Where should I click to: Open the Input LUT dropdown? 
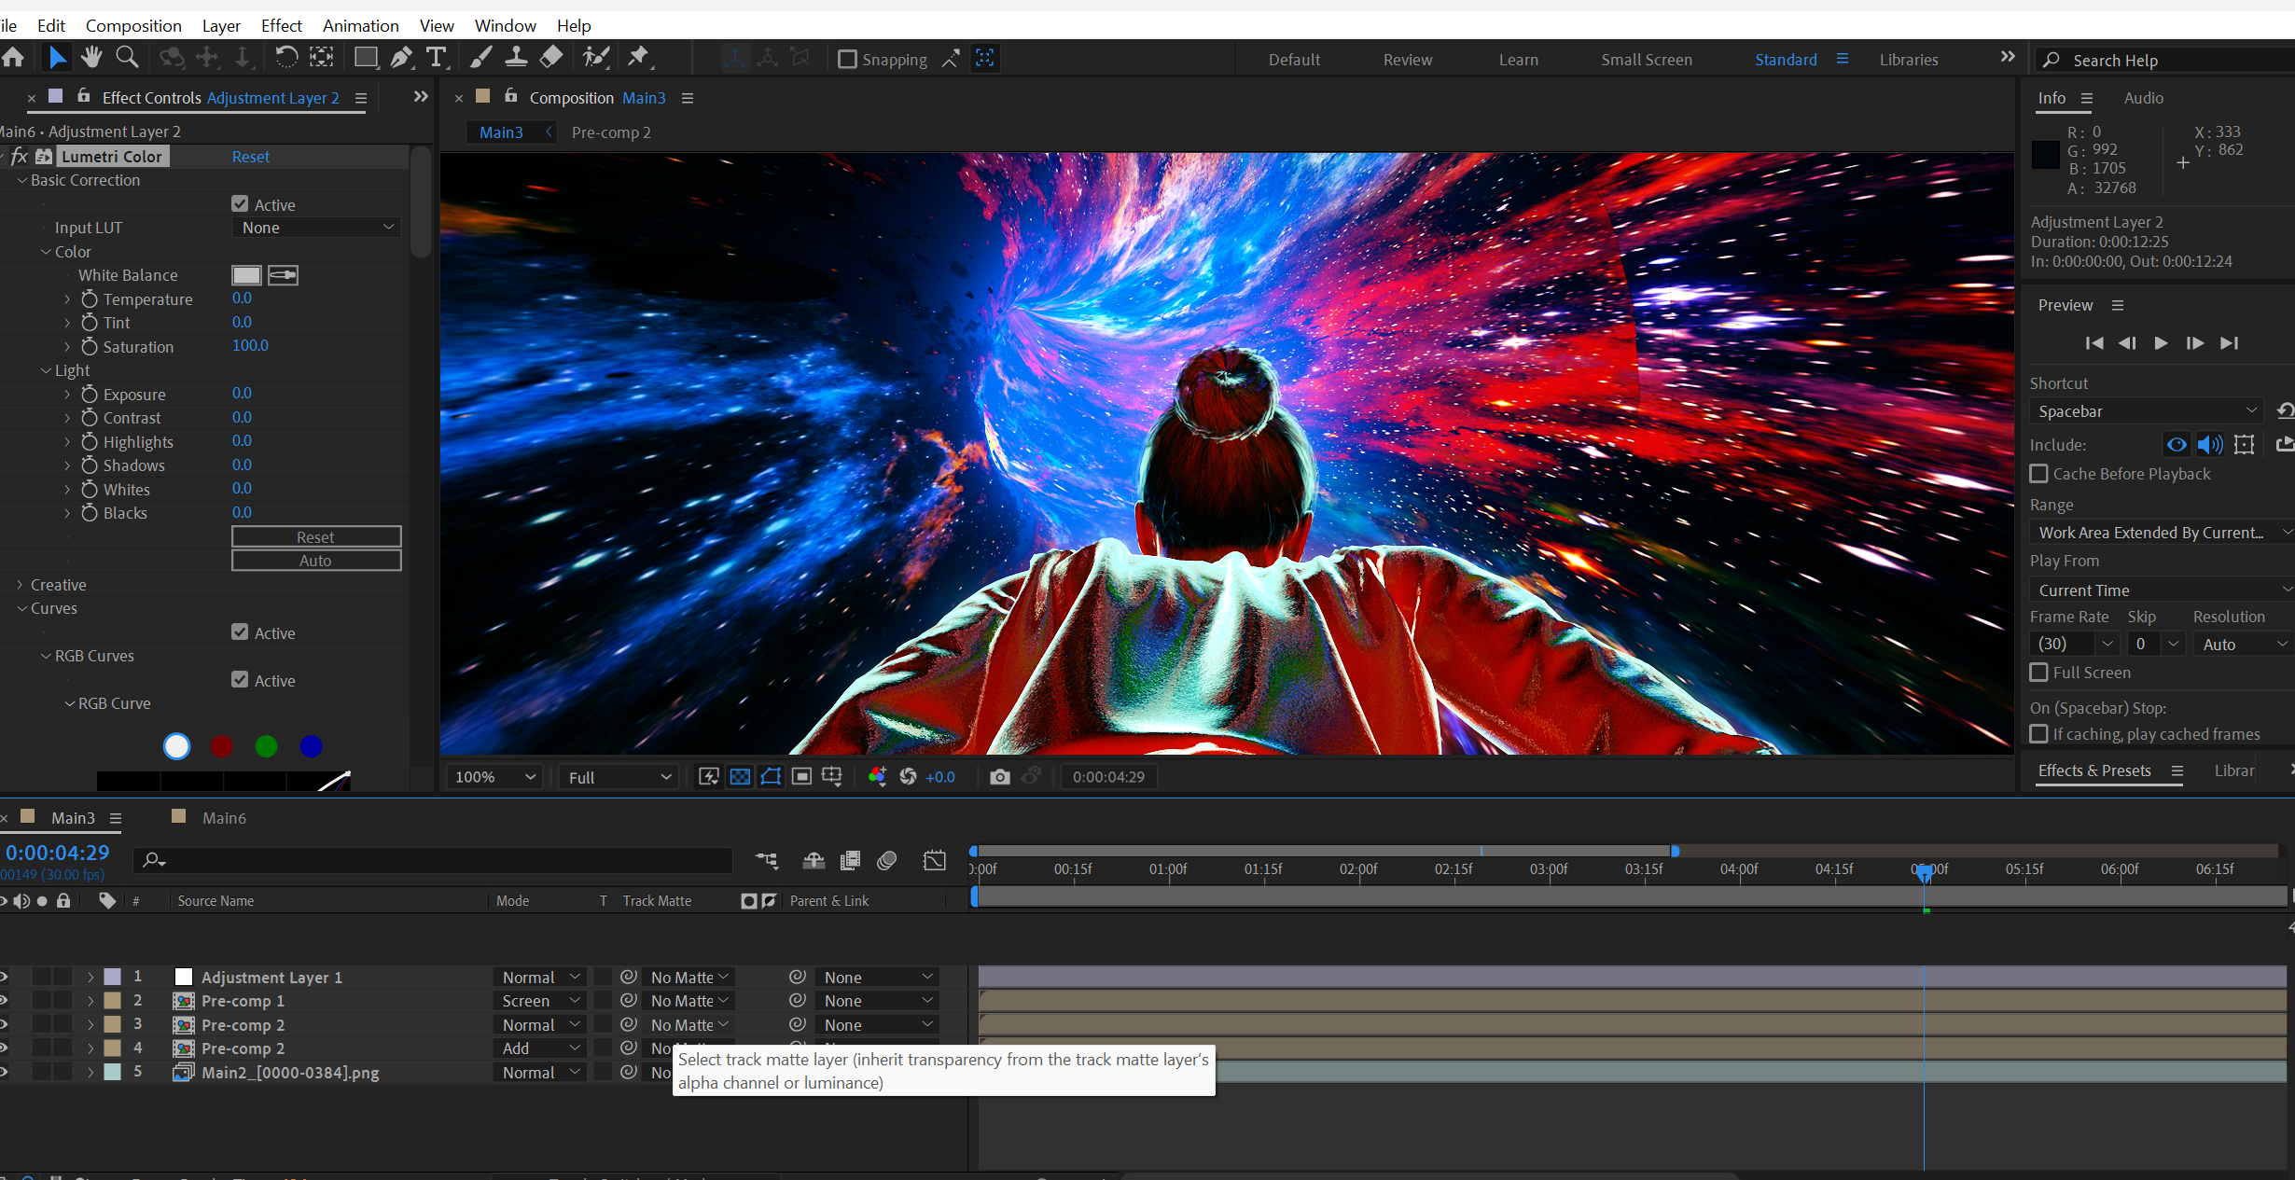[316, 228]
